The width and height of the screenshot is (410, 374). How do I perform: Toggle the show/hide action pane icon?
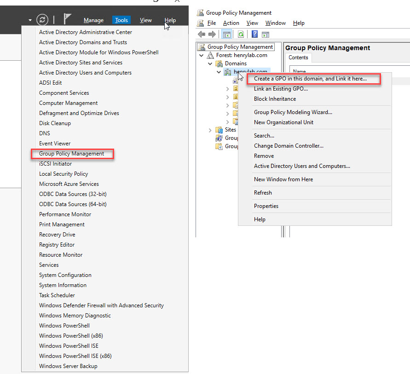[x=265, y=35]
